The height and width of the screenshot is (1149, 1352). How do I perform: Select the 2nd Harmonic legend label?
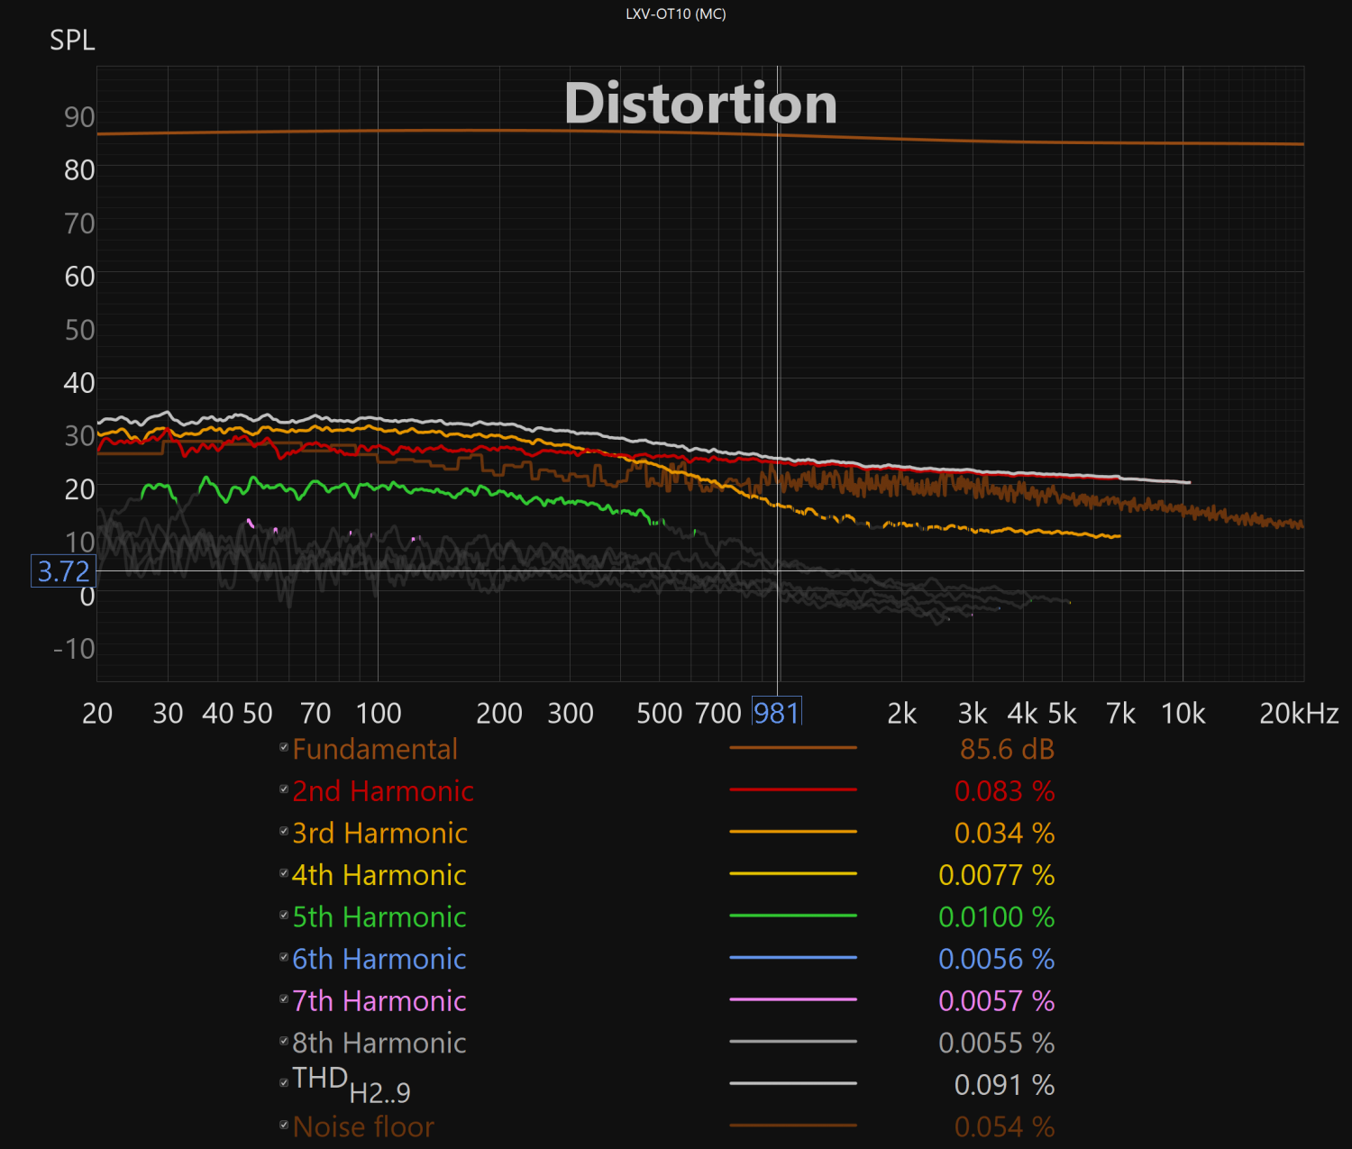(x=383, y=791)
